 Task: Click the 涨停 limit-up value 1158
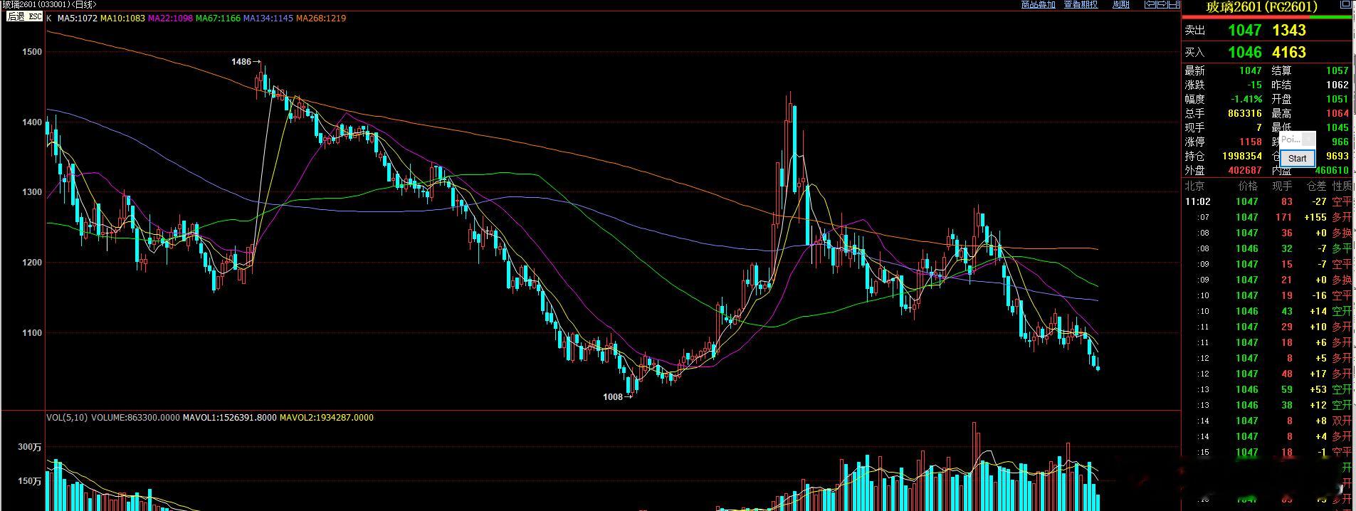click(x=1251, y=142)
